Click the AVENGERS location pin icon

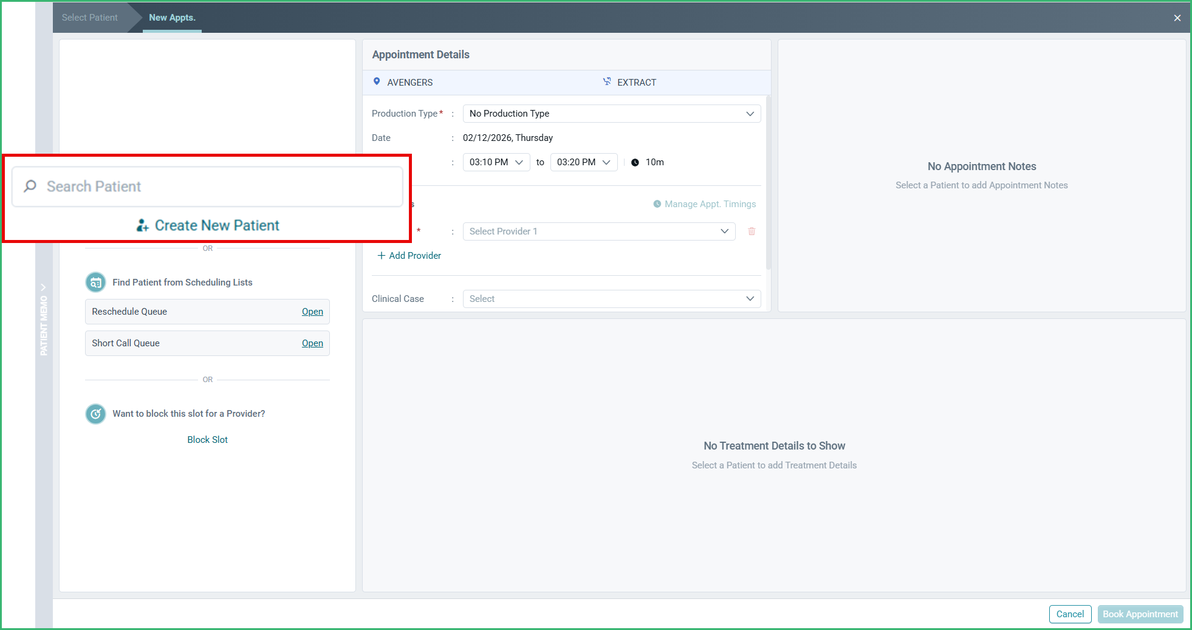pos(377,81)
